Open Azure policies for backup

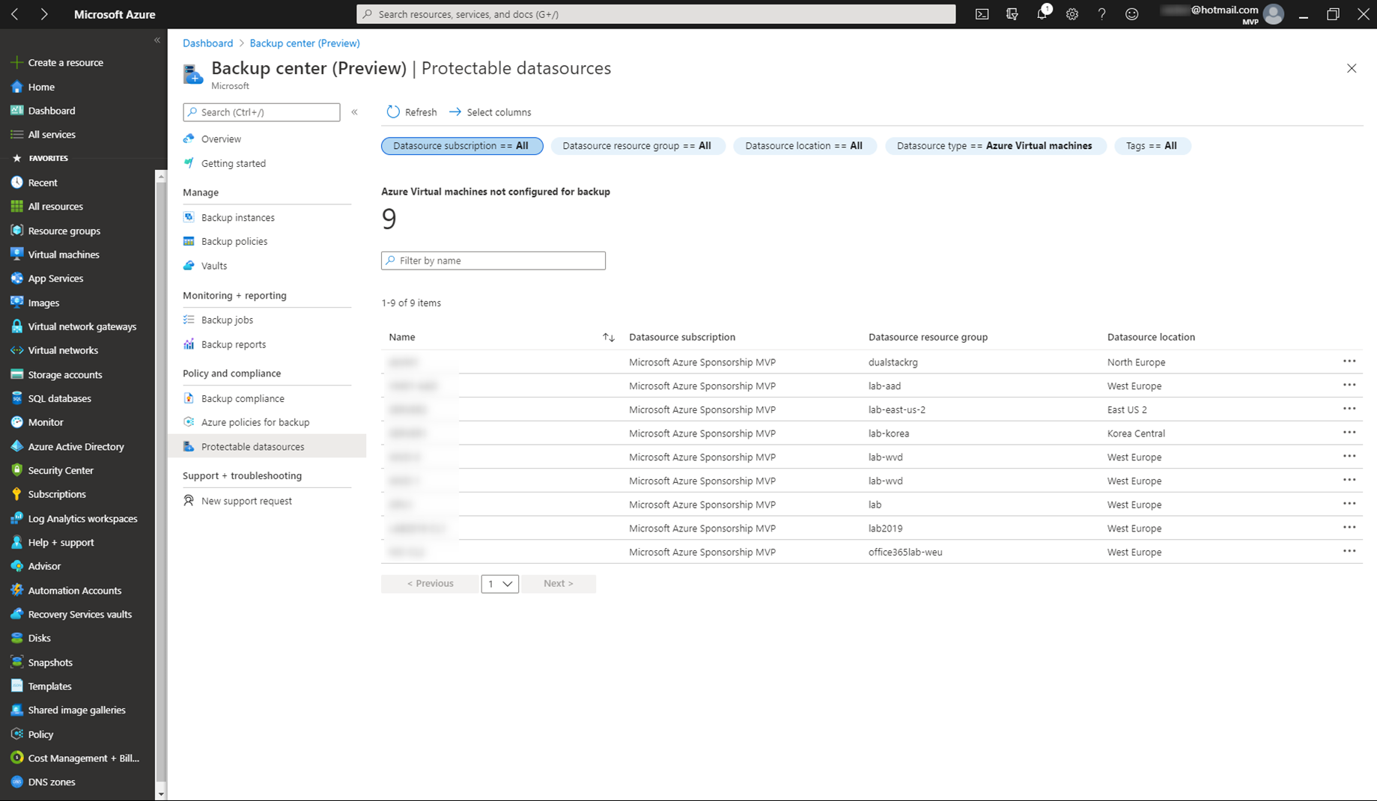(255, 423)
